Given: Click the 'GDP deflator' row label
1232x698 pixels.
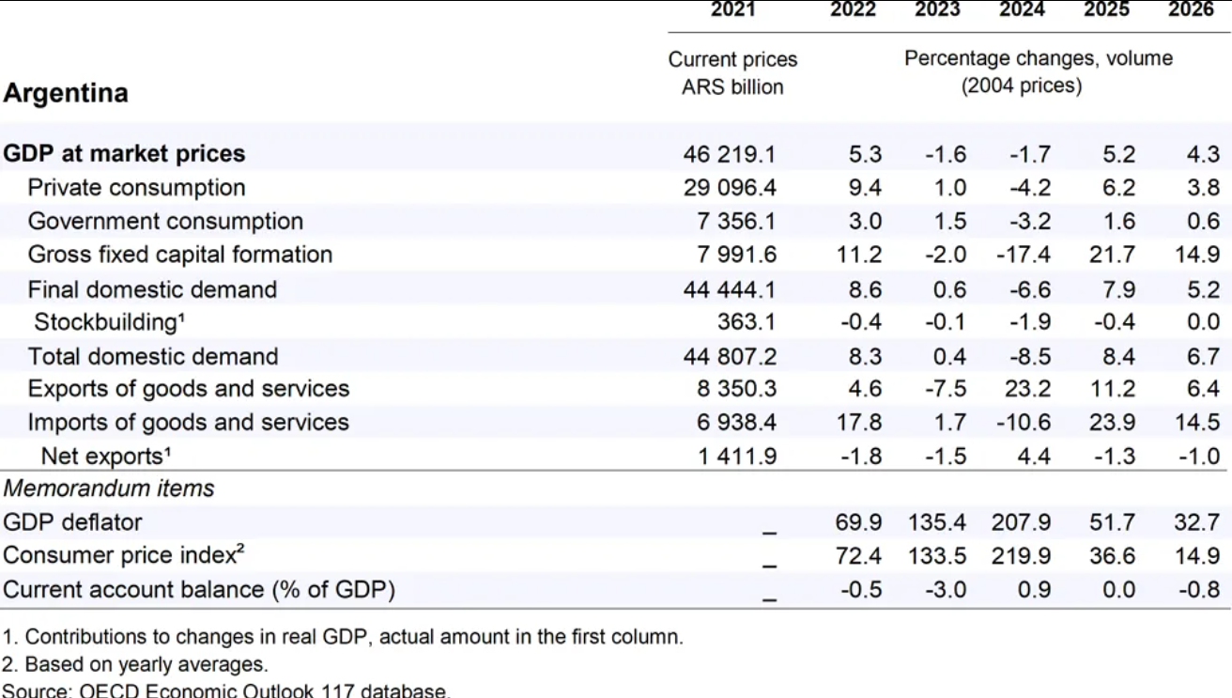Looking at the screenshot, I should point(72,521).
